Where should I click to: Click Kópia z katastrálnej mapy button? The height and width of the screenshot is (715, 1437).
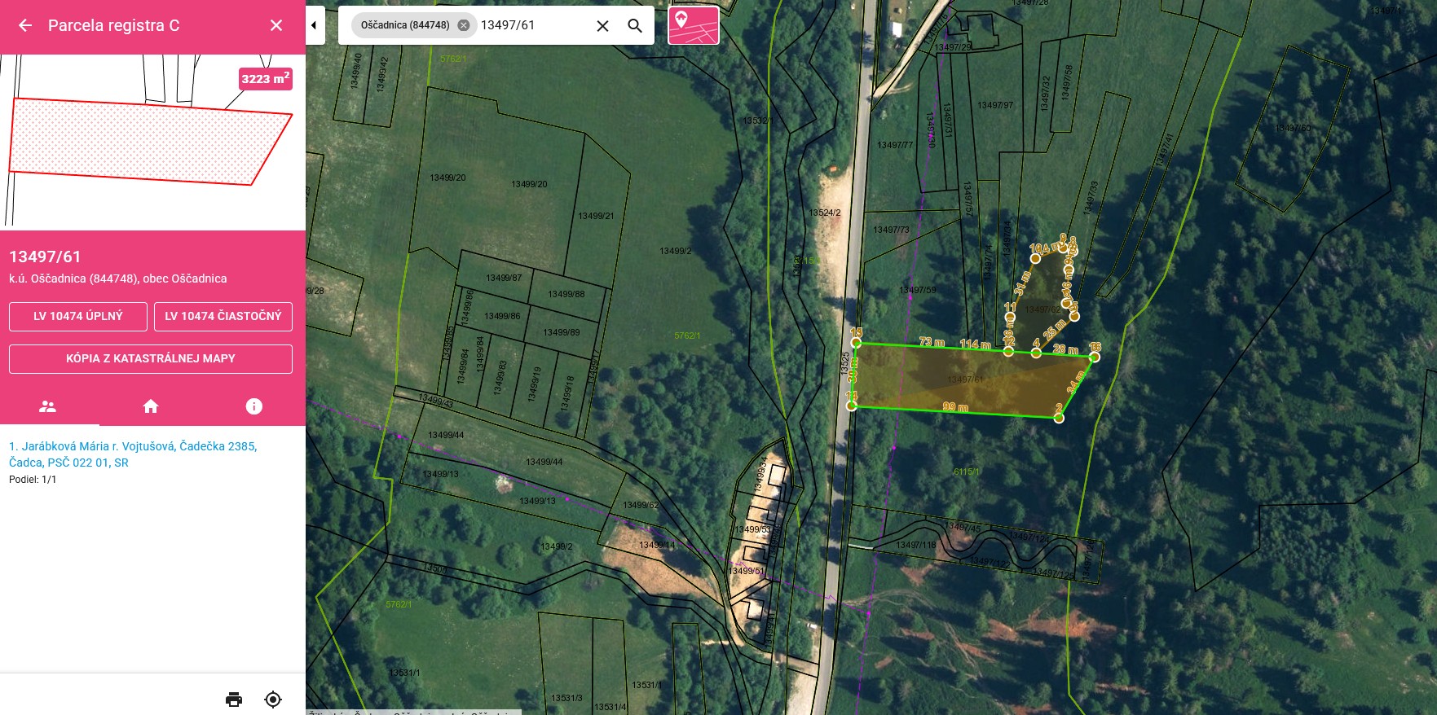(151, 358)
